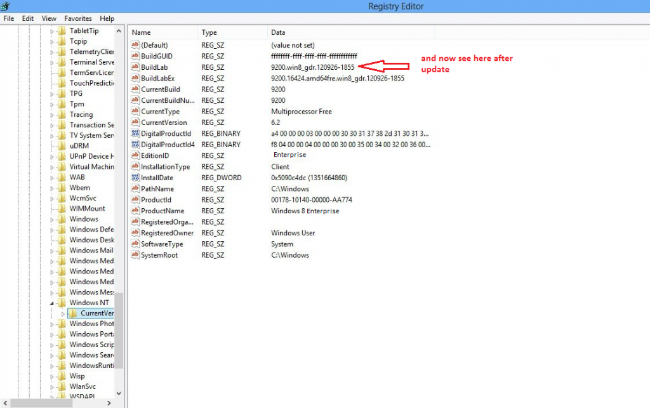
Task: Click the InstallationType string value icon
Action: tap(135, 166)
